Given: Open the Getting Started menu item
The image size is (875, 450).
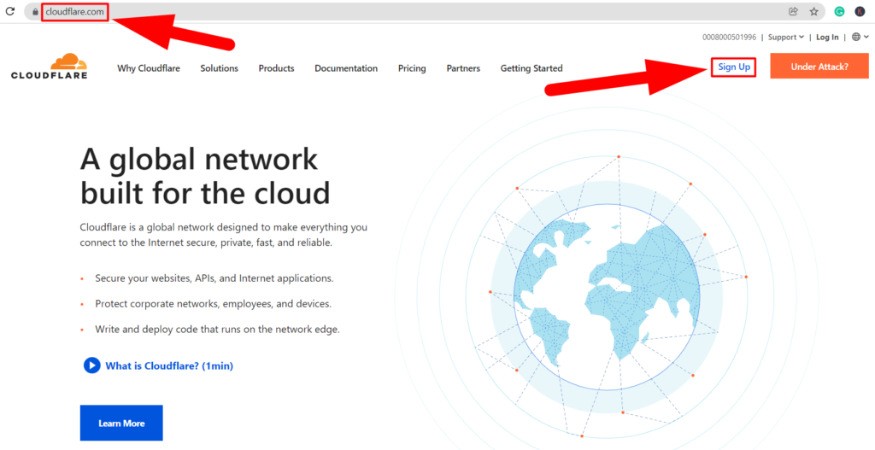Looking at the screenshot, I should 531,68.
